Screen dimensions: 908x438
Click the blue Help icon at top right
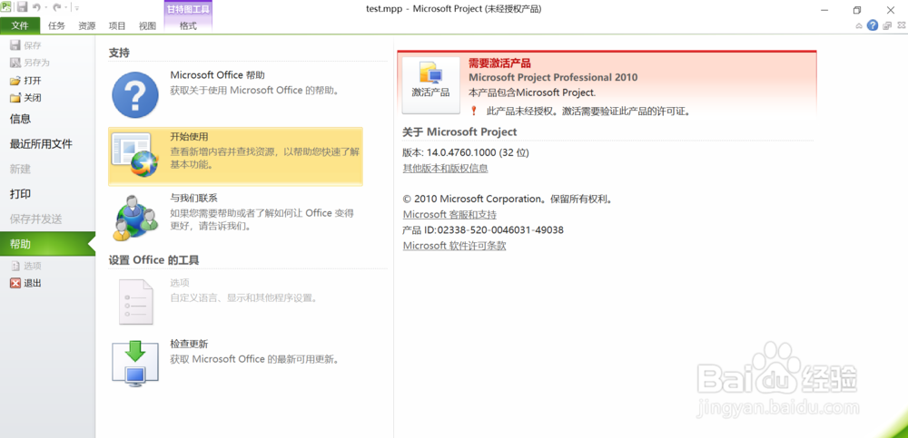point(872,25)
